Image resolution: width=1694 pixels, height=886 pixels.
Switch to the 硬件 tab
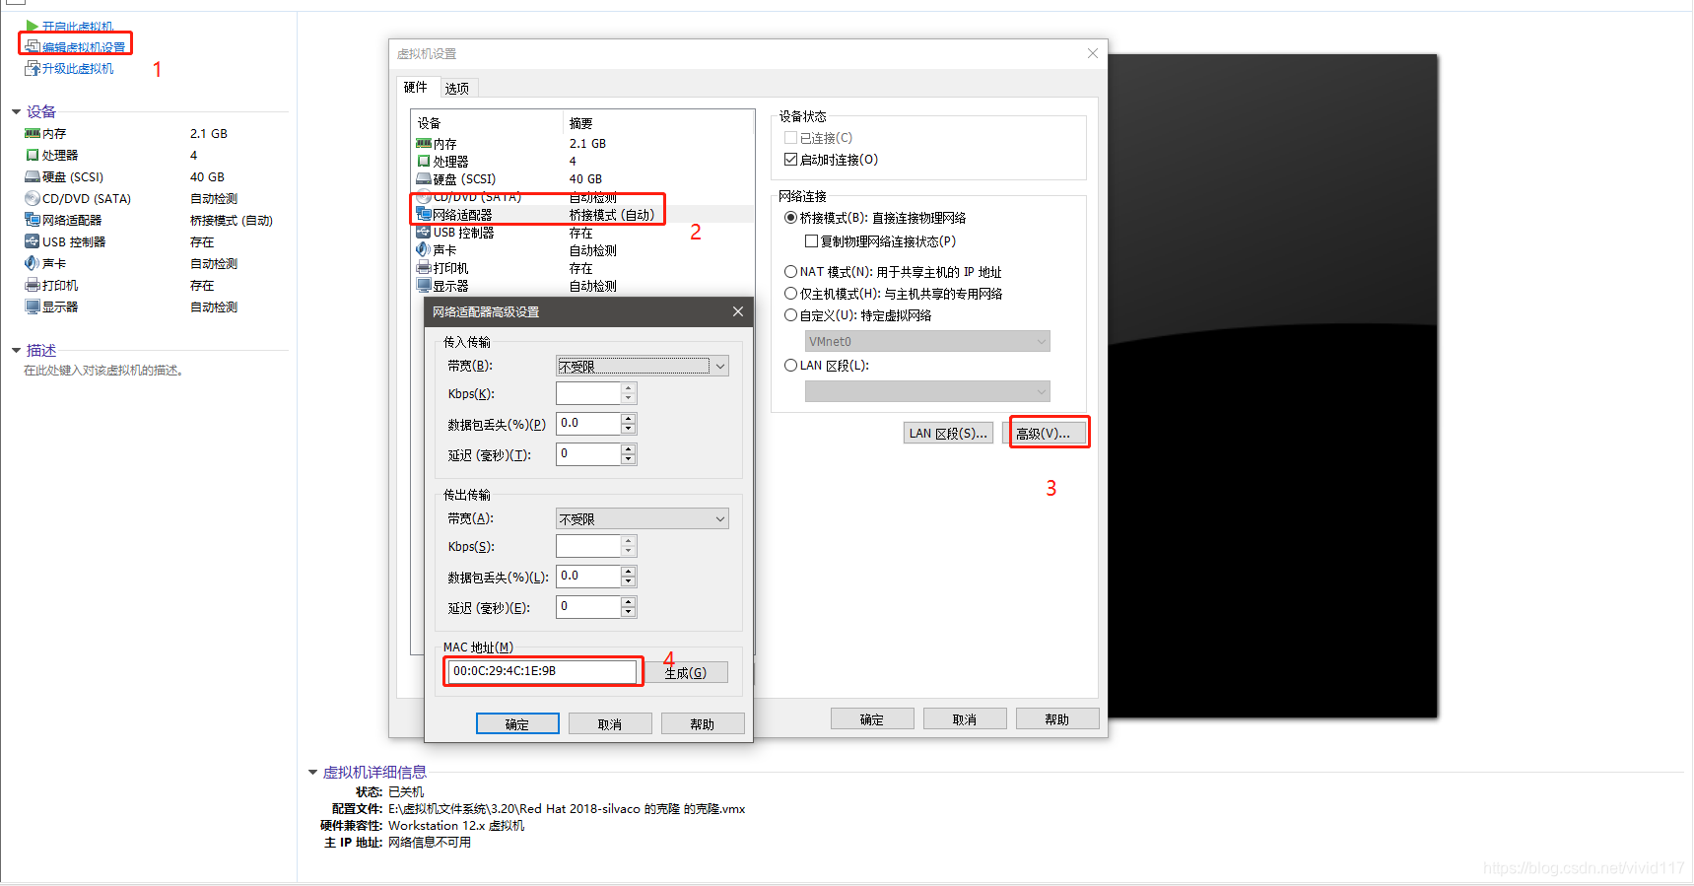[416, 87]
